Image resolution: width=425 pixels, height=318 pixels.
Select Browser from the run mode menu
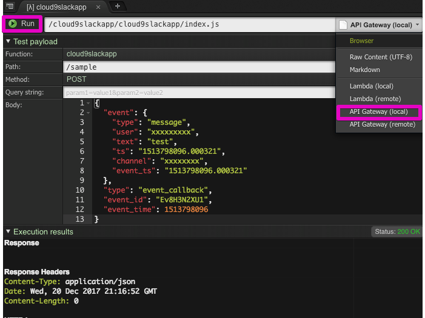(361, 41)
